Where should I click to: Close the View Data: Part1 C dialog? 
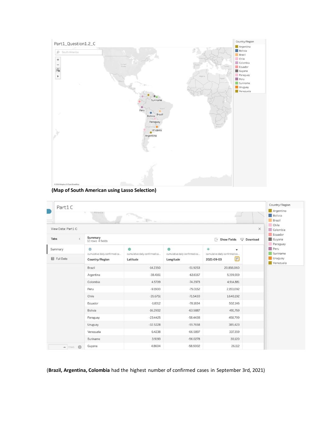pyautogui.click(x=260, y=229)
